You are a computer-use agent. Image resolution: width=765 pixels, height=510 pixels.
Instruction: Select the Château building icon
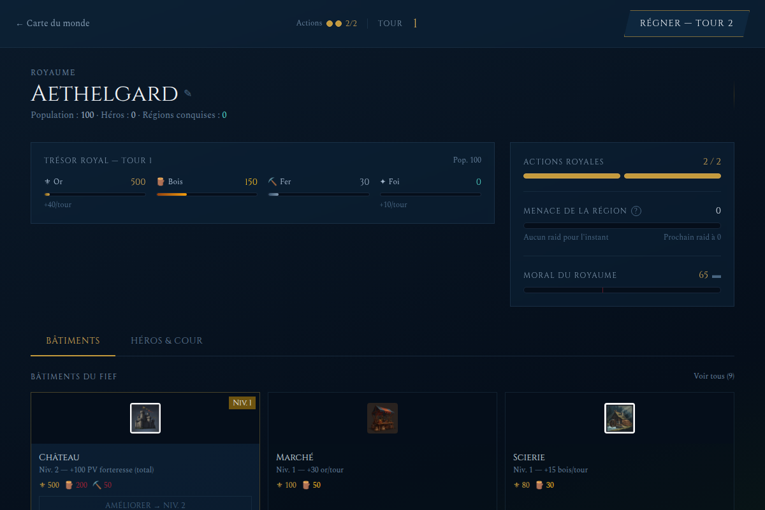coord(145,418)
